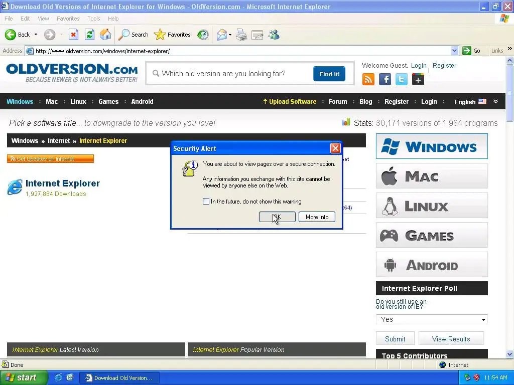Screen dimensions: 514x385
Task: Click the address bar URL field
Action: pos(242,51)
